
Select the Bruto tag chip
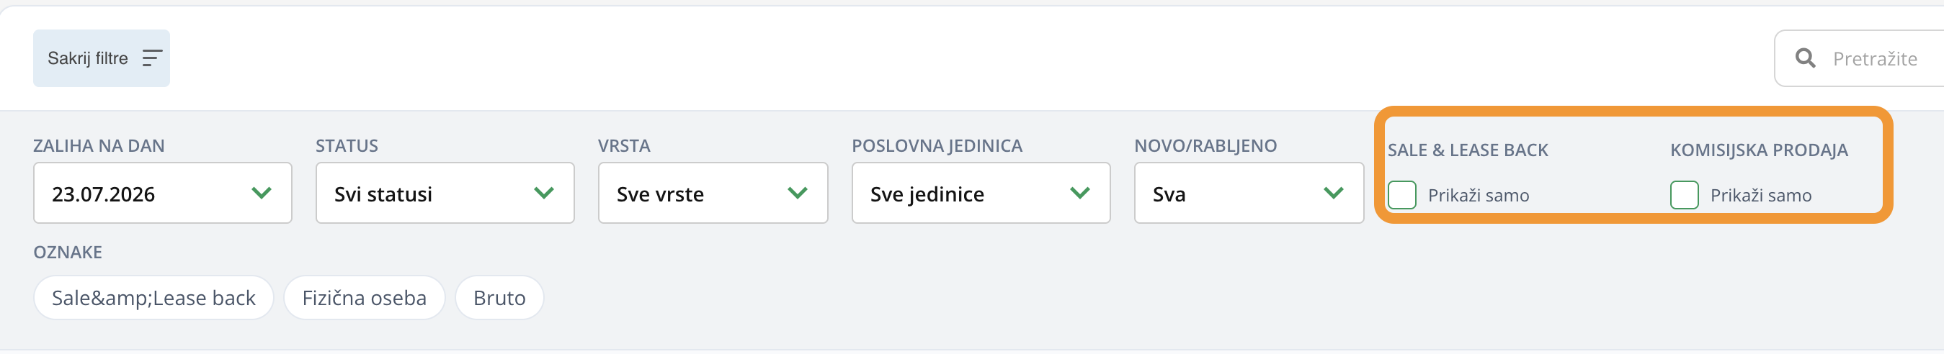click(499, 297)
